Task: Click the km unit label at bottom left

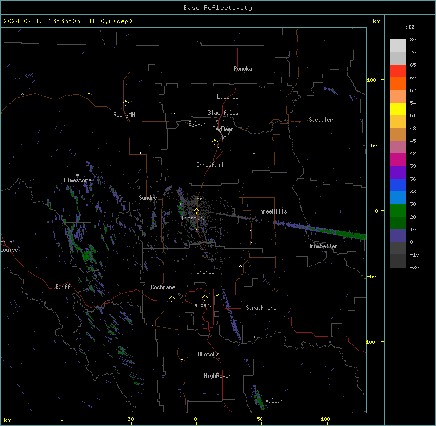Action: 8,420
